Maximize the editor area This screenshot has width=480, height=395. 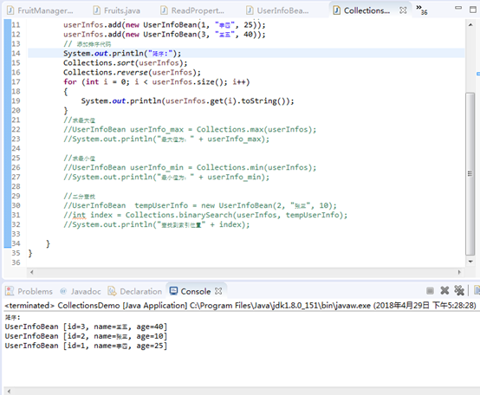[x=473, y=10]
